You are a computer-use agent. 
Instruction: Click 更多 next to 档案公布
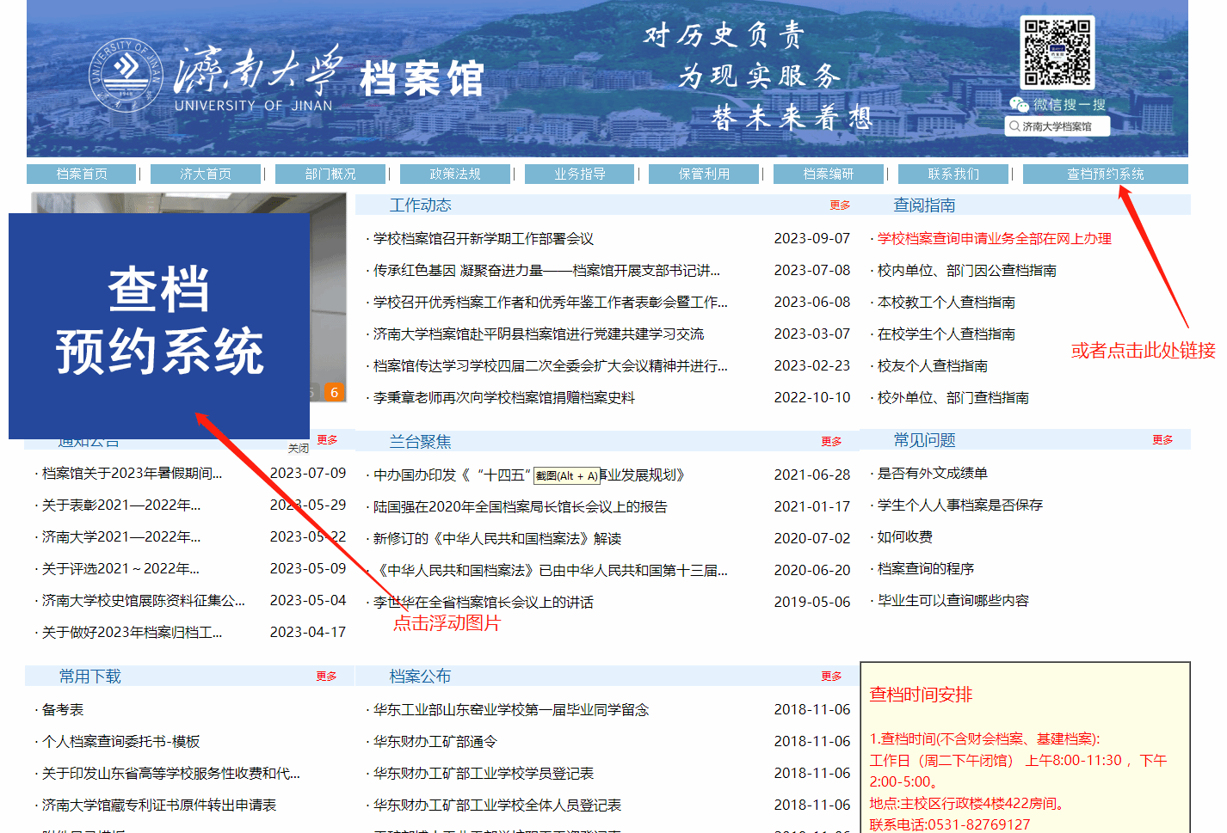[831, 676]
